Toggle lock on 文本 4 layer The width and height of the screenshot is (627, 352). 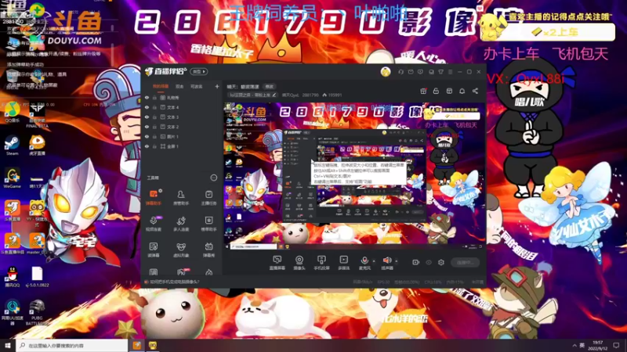[x=154, y=107]
